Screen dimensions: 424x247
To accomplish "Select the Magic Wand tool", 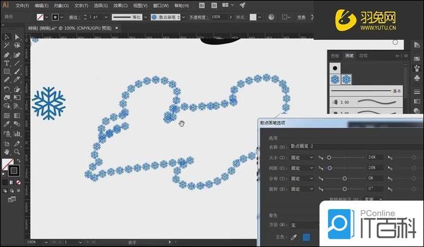I will (x=7, y=45).
